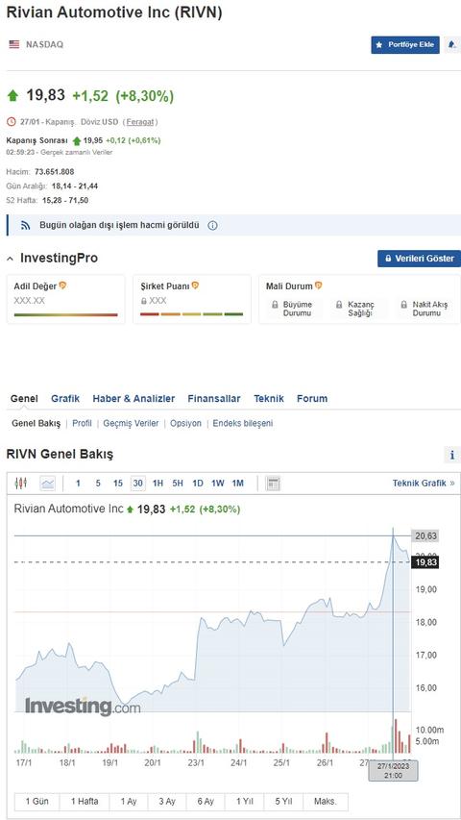This screenshot has height=820, width=461.
Task: Click the locked Büyüme Durumu item
Action: [x=292, y=309]
